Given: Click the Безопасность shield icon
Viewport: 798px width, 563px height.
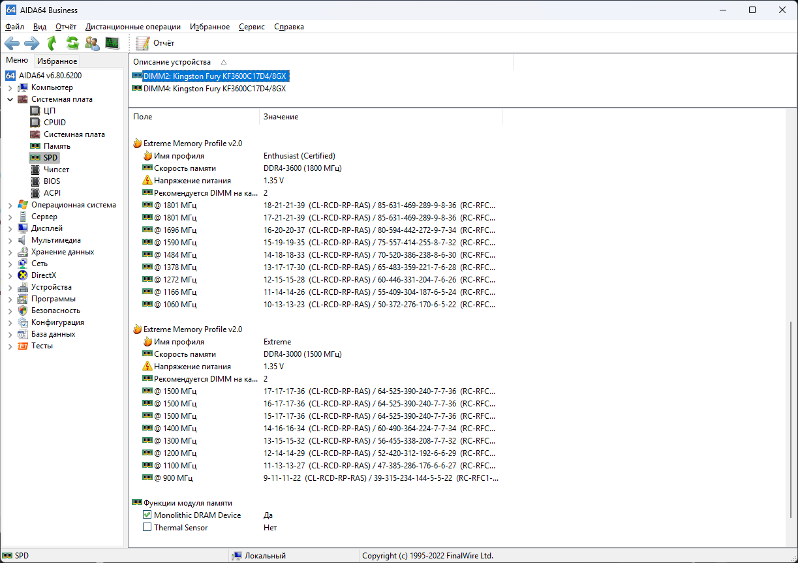Looking at the screenshot, I should click(23, 311).
